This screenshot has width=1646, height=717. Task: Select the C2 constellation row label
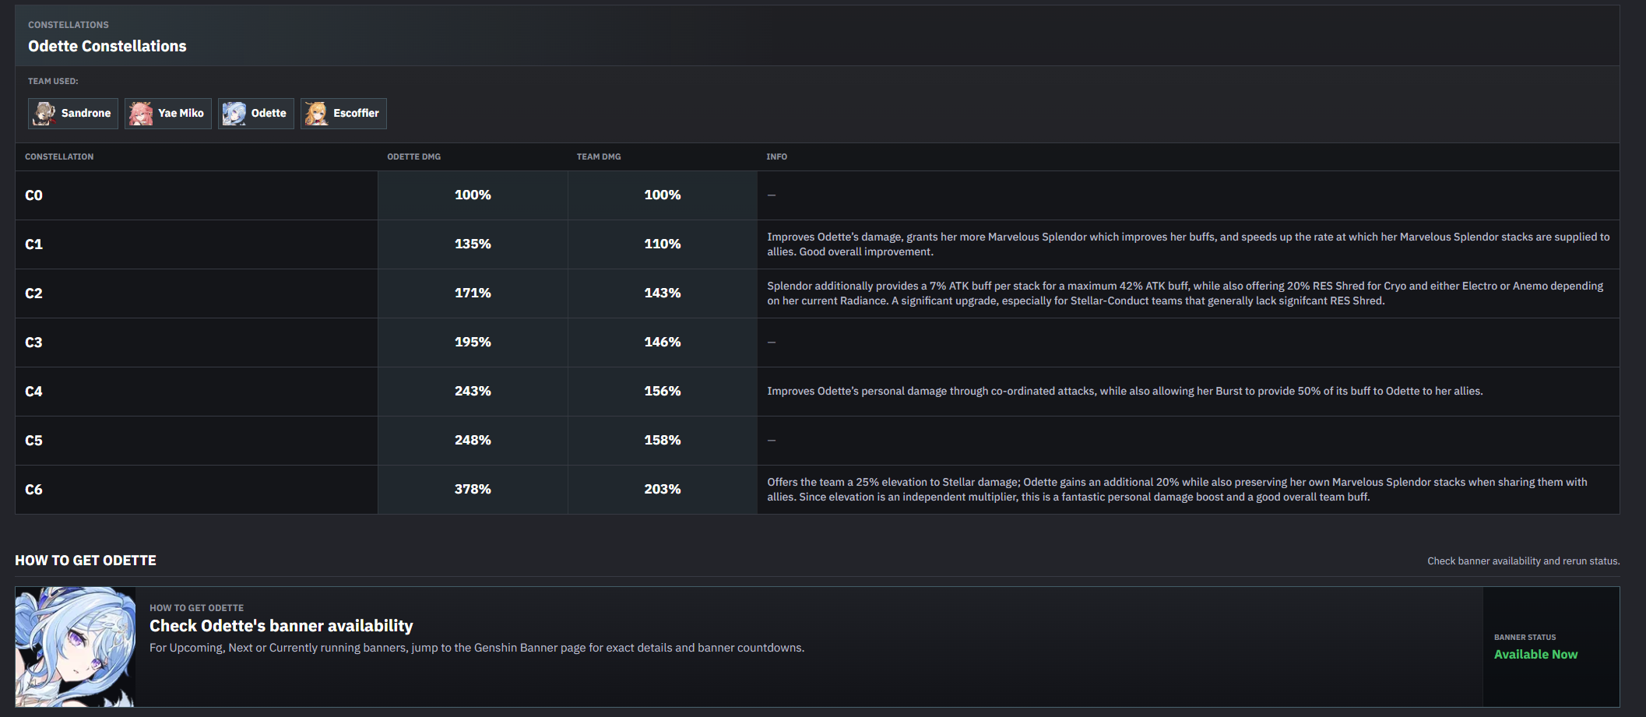pyautogui.click(x=33, y=293)
